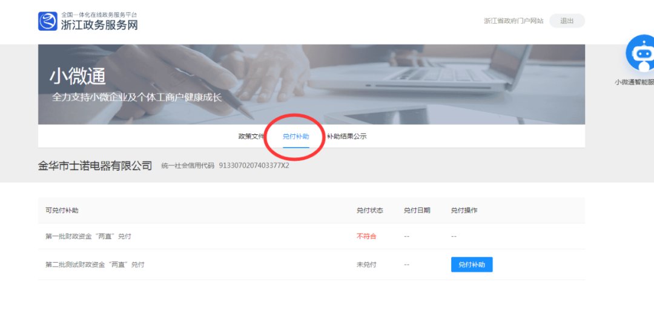This screenshot has width=654, height=328.
Task: Click the 浙江政务服务网 site title text
Action: [99, 25]
